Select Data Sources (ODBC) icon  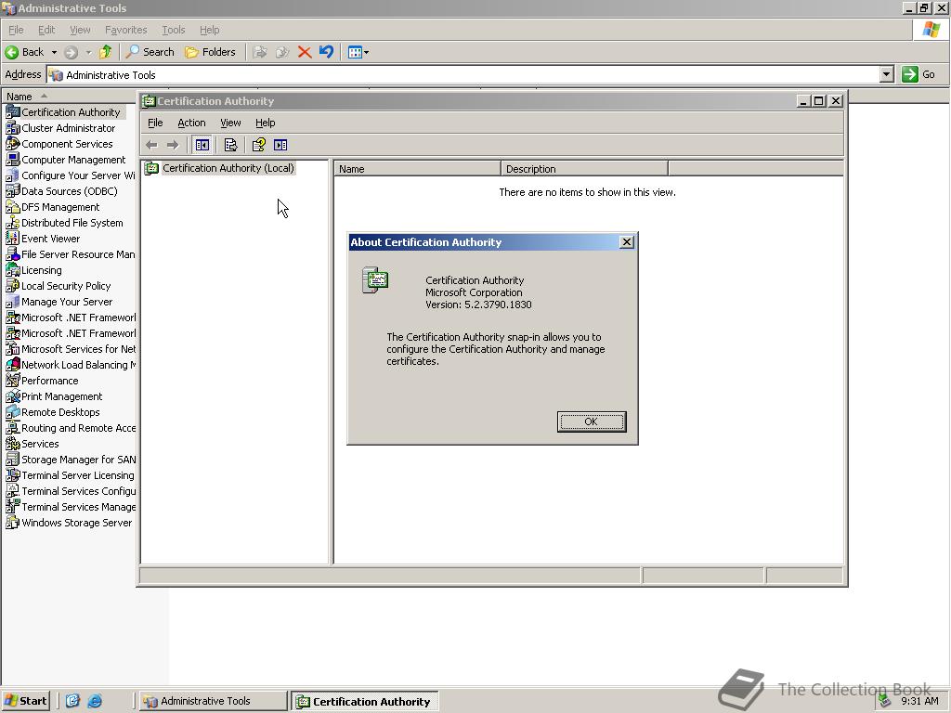point(13,191)
